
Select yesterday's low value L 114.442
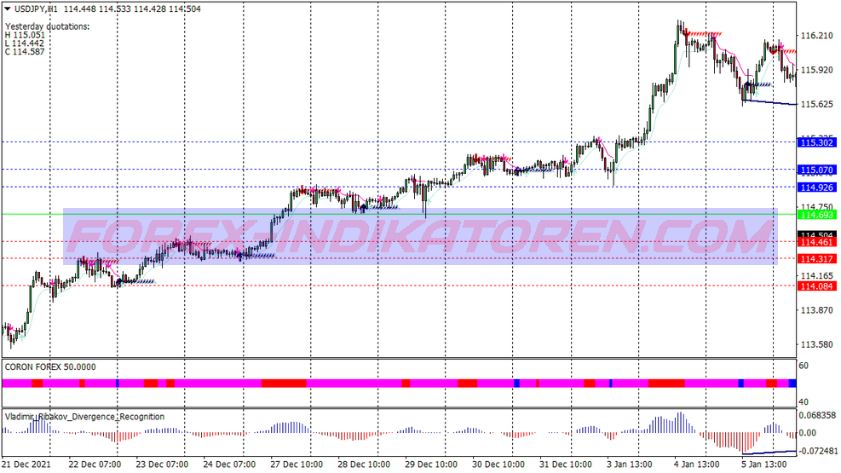pos(26,43)
